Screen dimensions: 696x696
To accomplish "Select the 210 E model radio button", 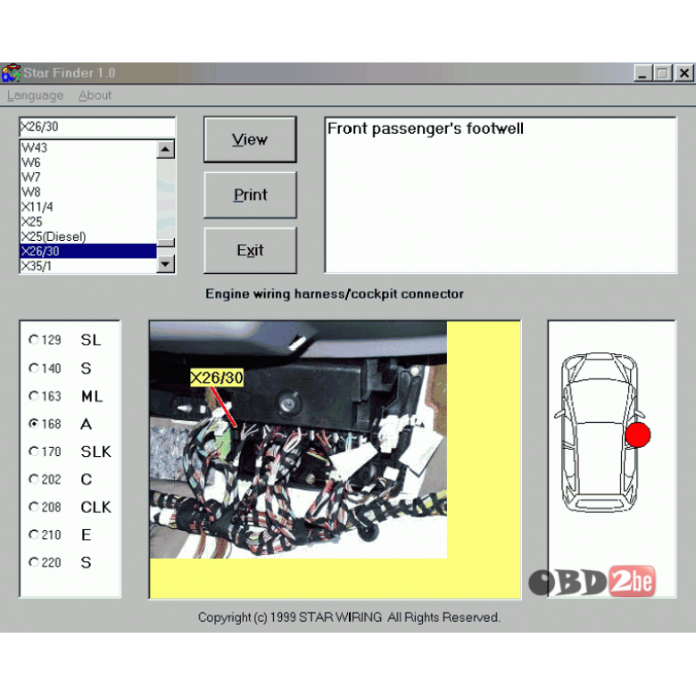I will point(34,534).
